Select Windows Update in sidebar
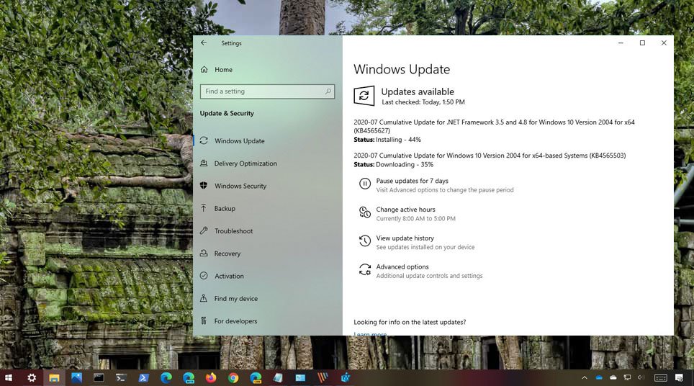 (239, 141)
